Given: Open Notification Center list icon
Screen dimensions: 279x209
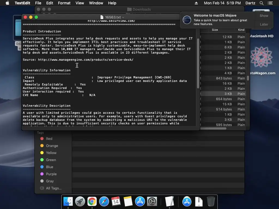Looking at the screenshot, I should [x=270, y=3].
